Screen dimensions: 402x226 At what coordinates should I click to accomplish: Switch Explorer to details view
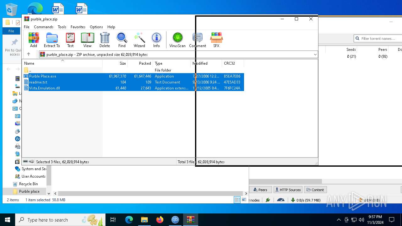(237, 200)
